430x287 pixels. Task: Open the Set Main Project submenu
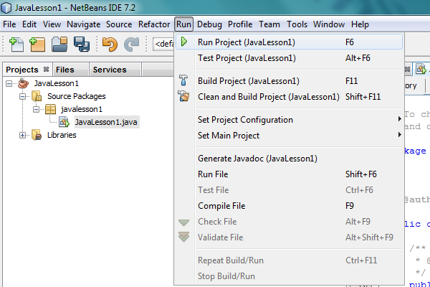(290, 135)
